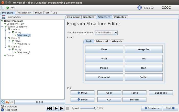Click the magnifier search icon
179x112 pixels.
pyautogui.click(x=3, y=102)
